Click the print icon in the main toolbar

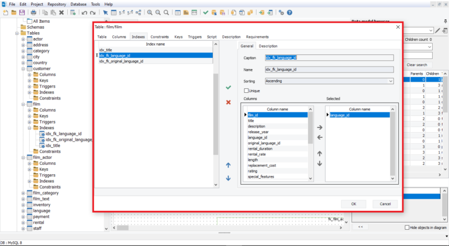33,12
